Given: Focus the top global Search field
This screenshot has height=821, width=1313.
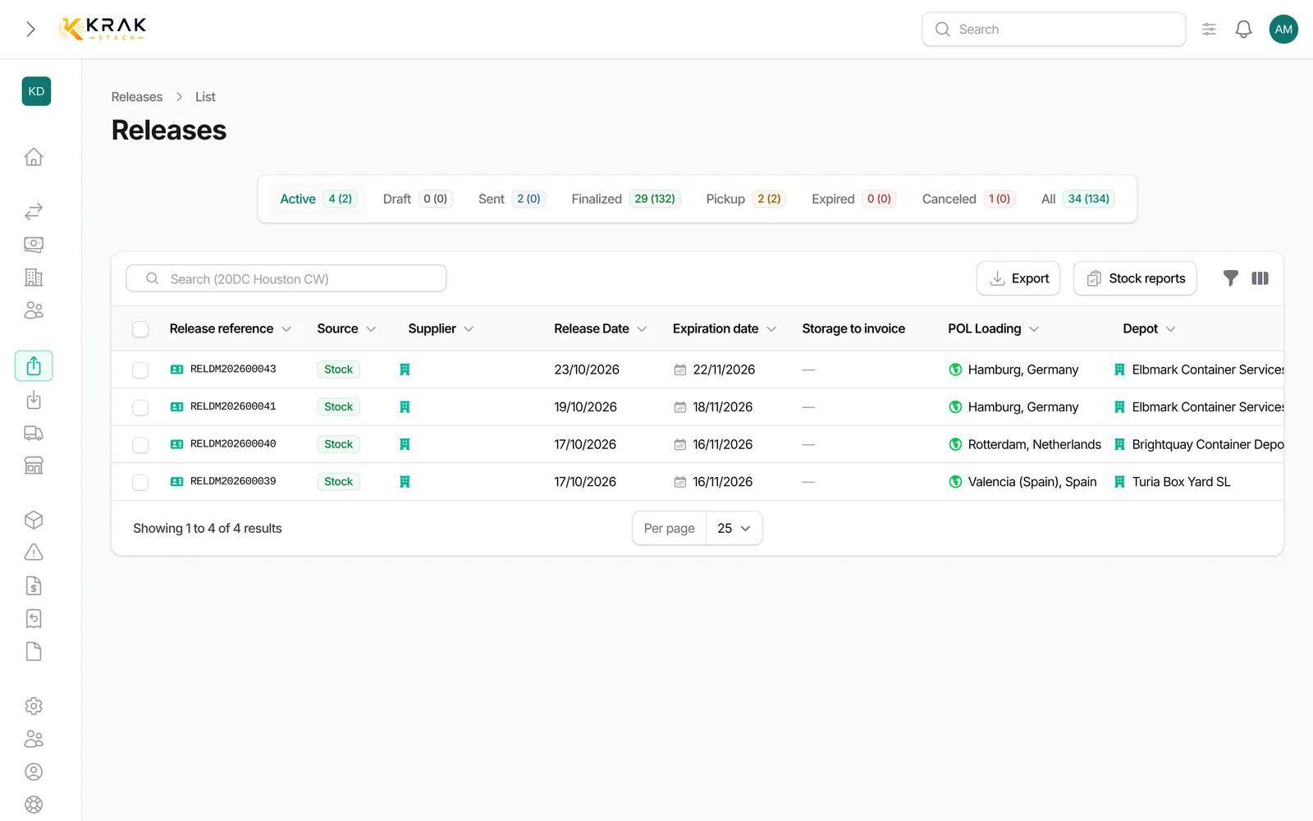Looking at the screenshot, I should (1054, 30).
